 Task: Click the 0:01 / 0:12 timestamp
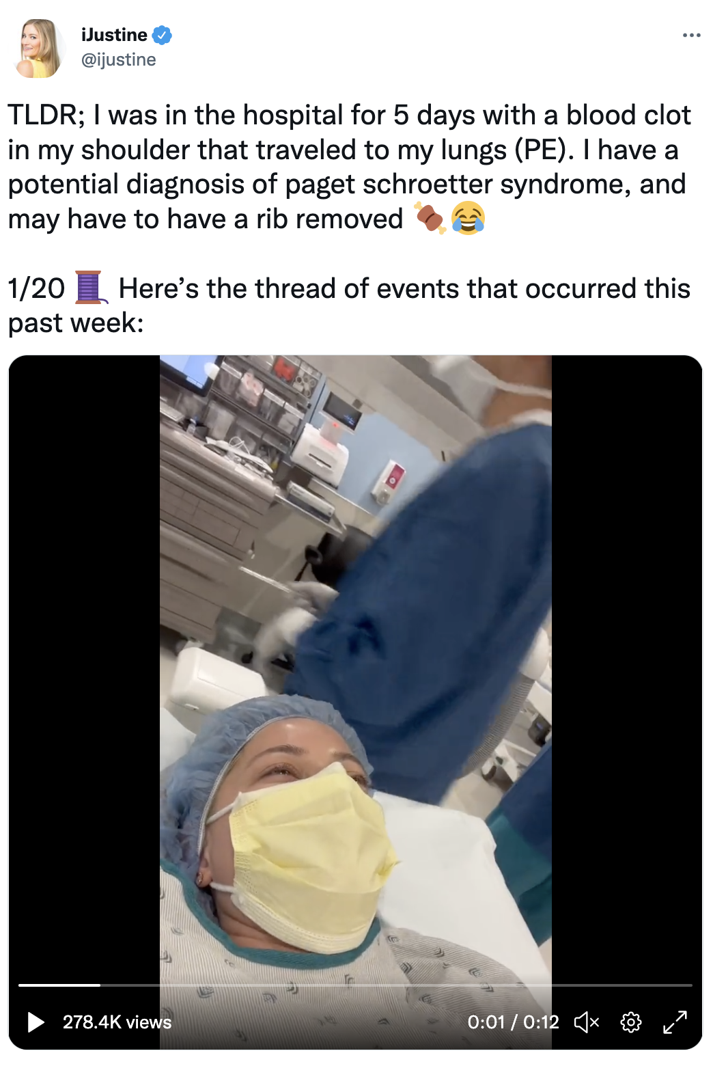513,1022
